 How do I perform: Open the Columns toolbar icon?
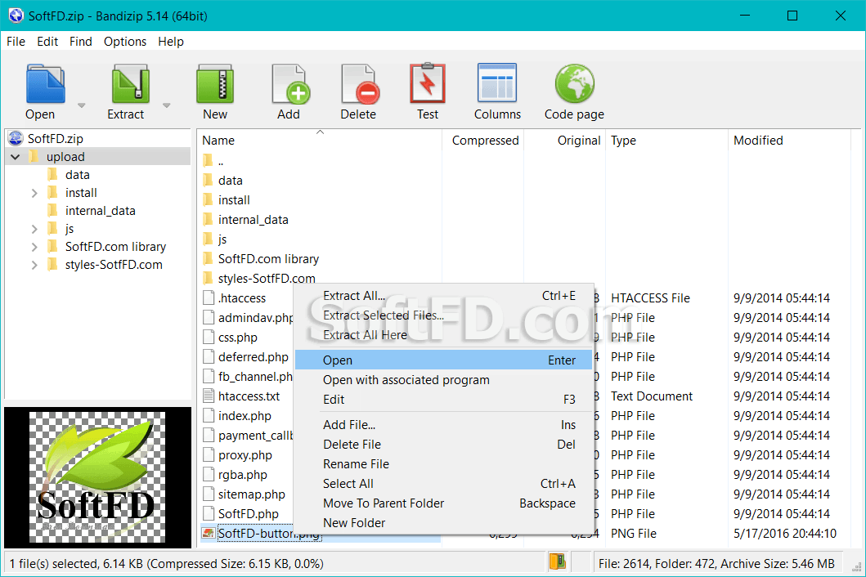click(x=497, y=83)
